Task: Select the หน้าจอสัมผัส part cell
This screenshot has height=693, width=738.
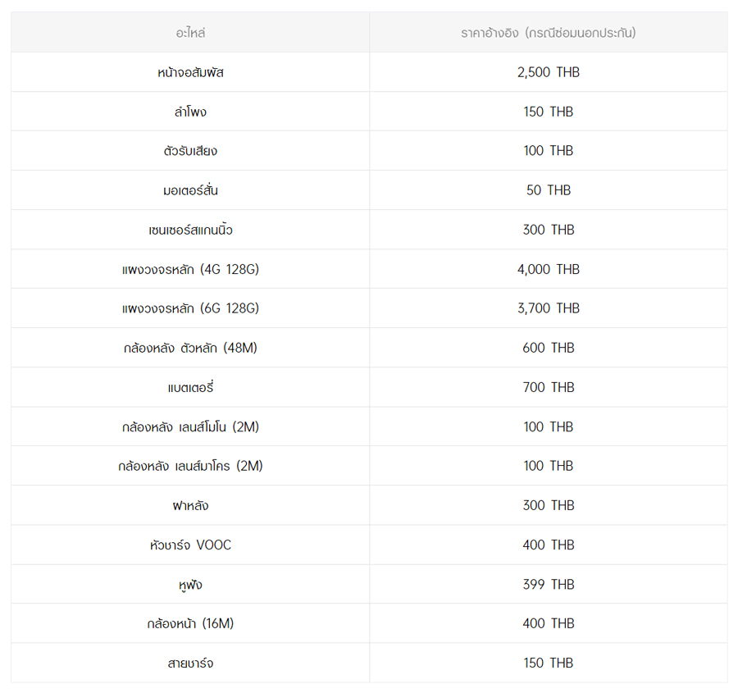Action: pos(190,72)
